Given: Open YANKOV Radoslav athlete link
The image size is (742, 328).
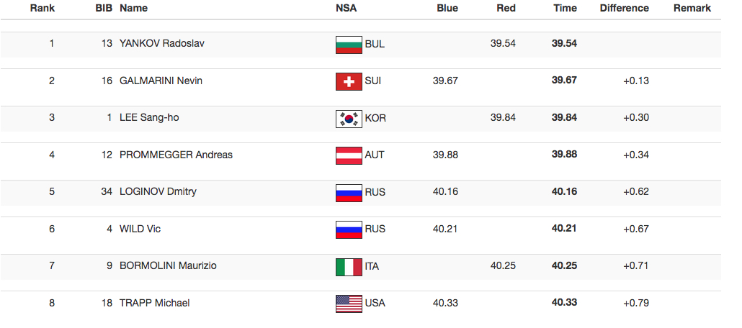Looking at the screenshot, I should (162, 44).
